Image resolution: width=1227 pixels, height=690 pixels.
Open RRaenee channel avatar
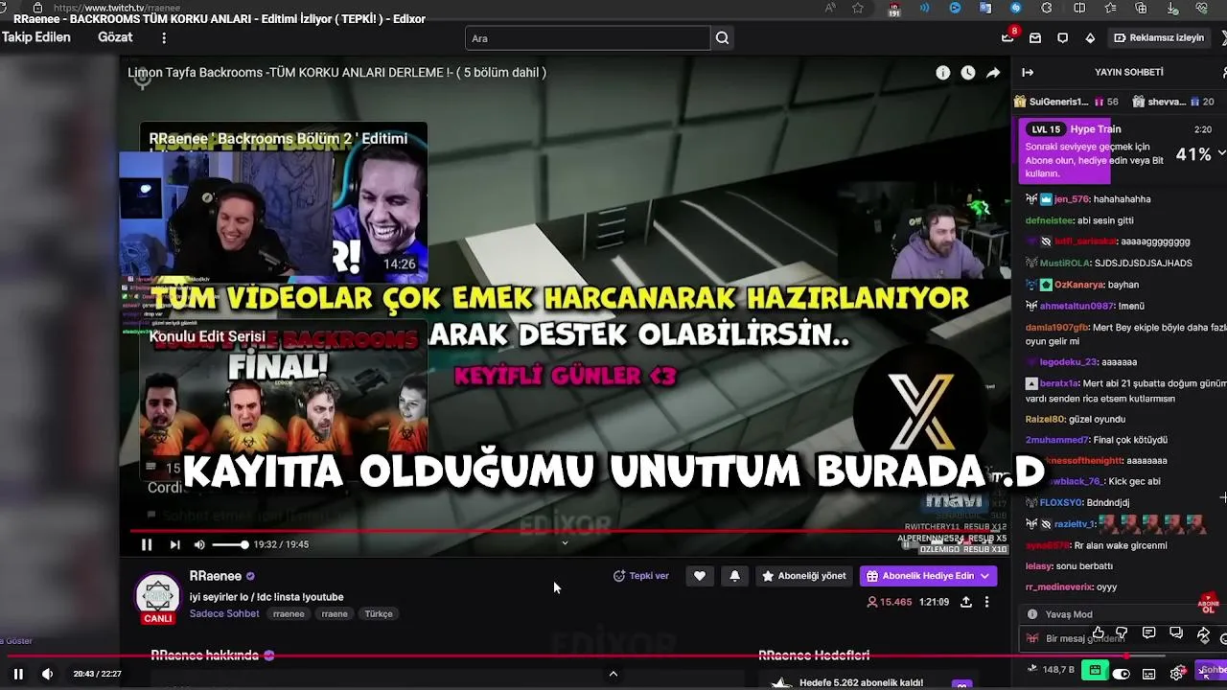pyautogui.click(x=158, y=597)
